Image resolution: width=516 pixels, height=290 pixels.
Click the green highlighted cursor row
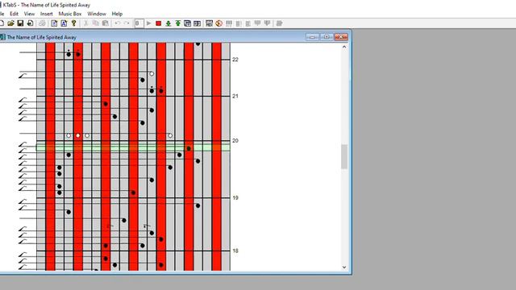[x=133, y=147]
